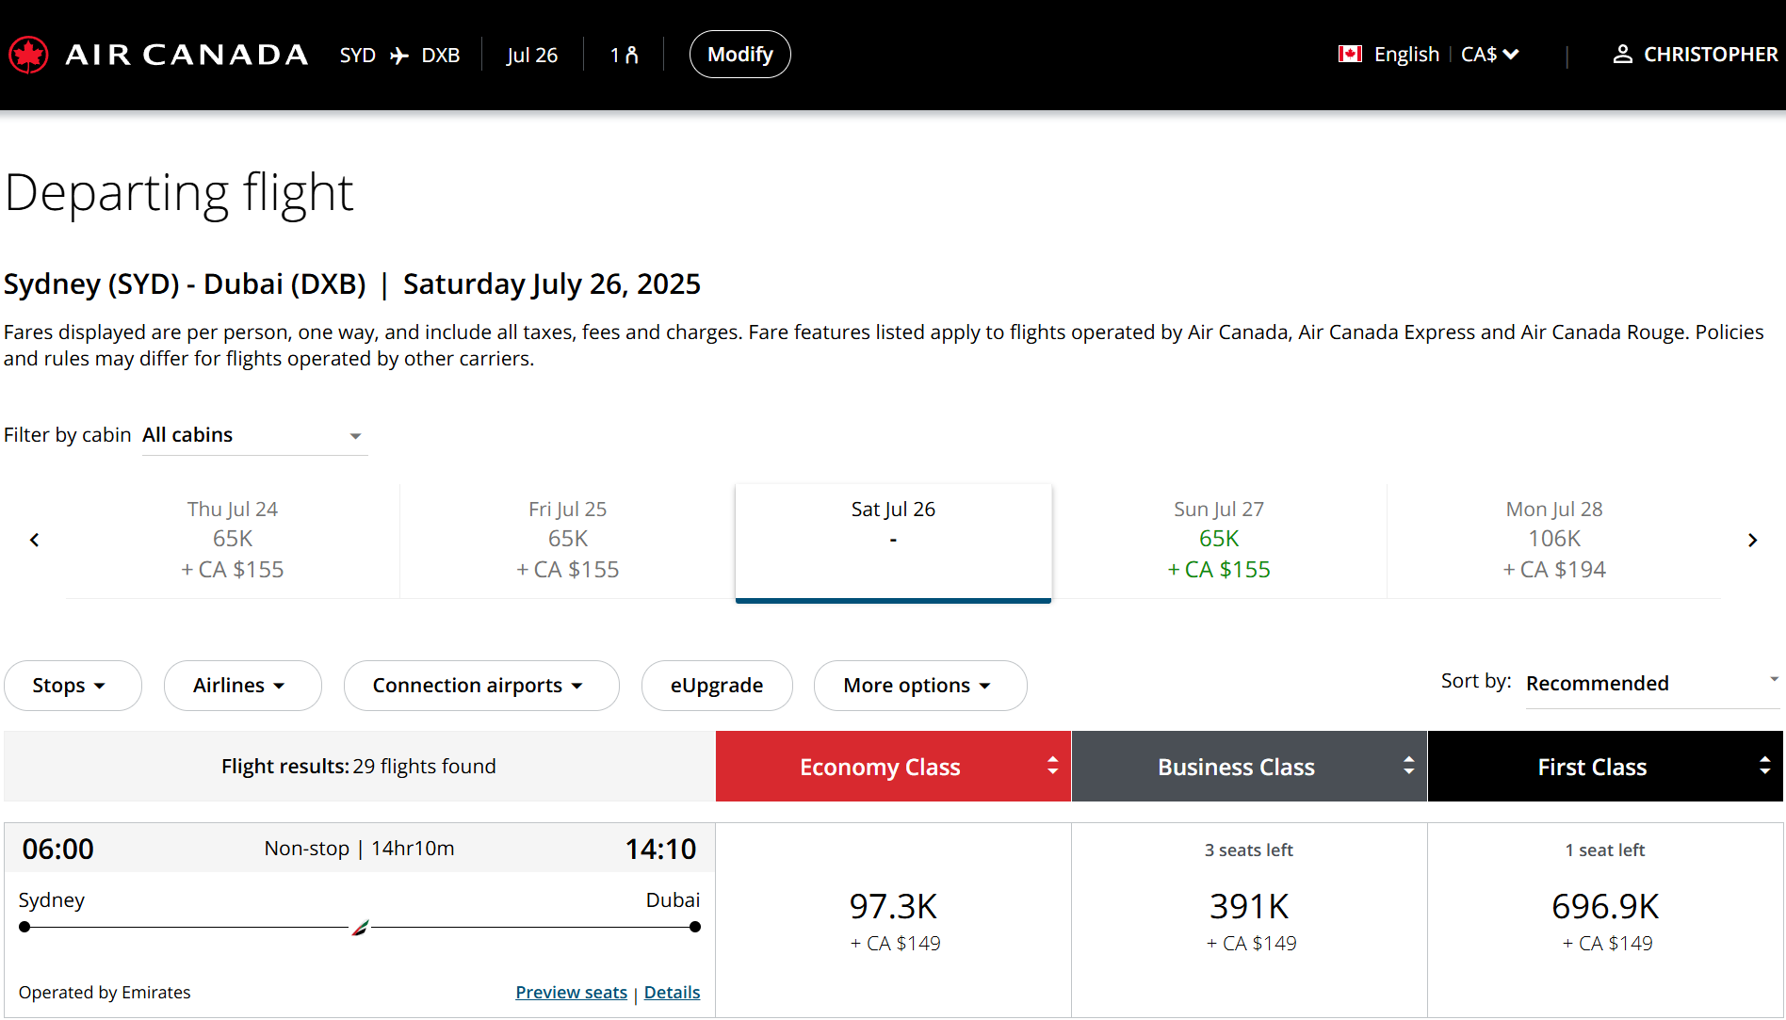
Task: Click the Modify search button
Action: point(739,55)
